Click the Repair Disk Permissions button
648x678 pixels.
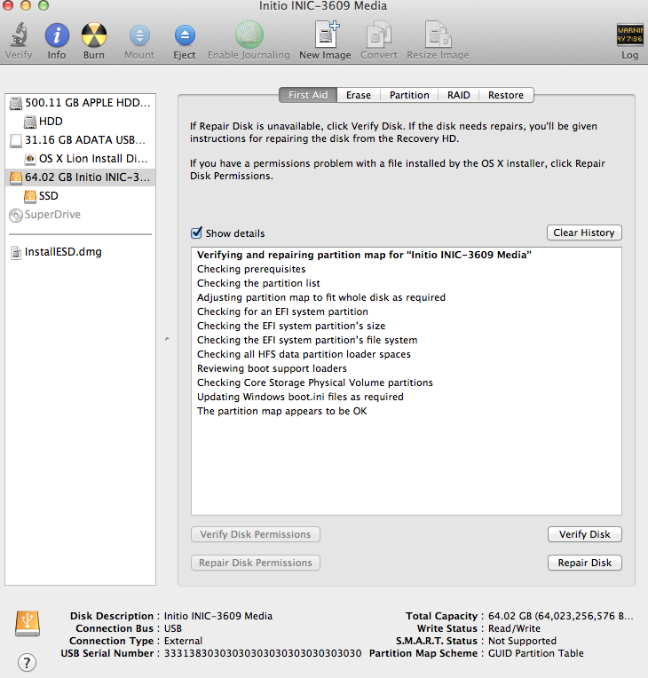(256, 563)
